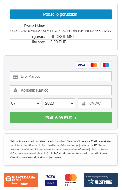Click the Mastercard ID Check badge
This screenshot has height=190, width=122.
(x=71, y=180)
